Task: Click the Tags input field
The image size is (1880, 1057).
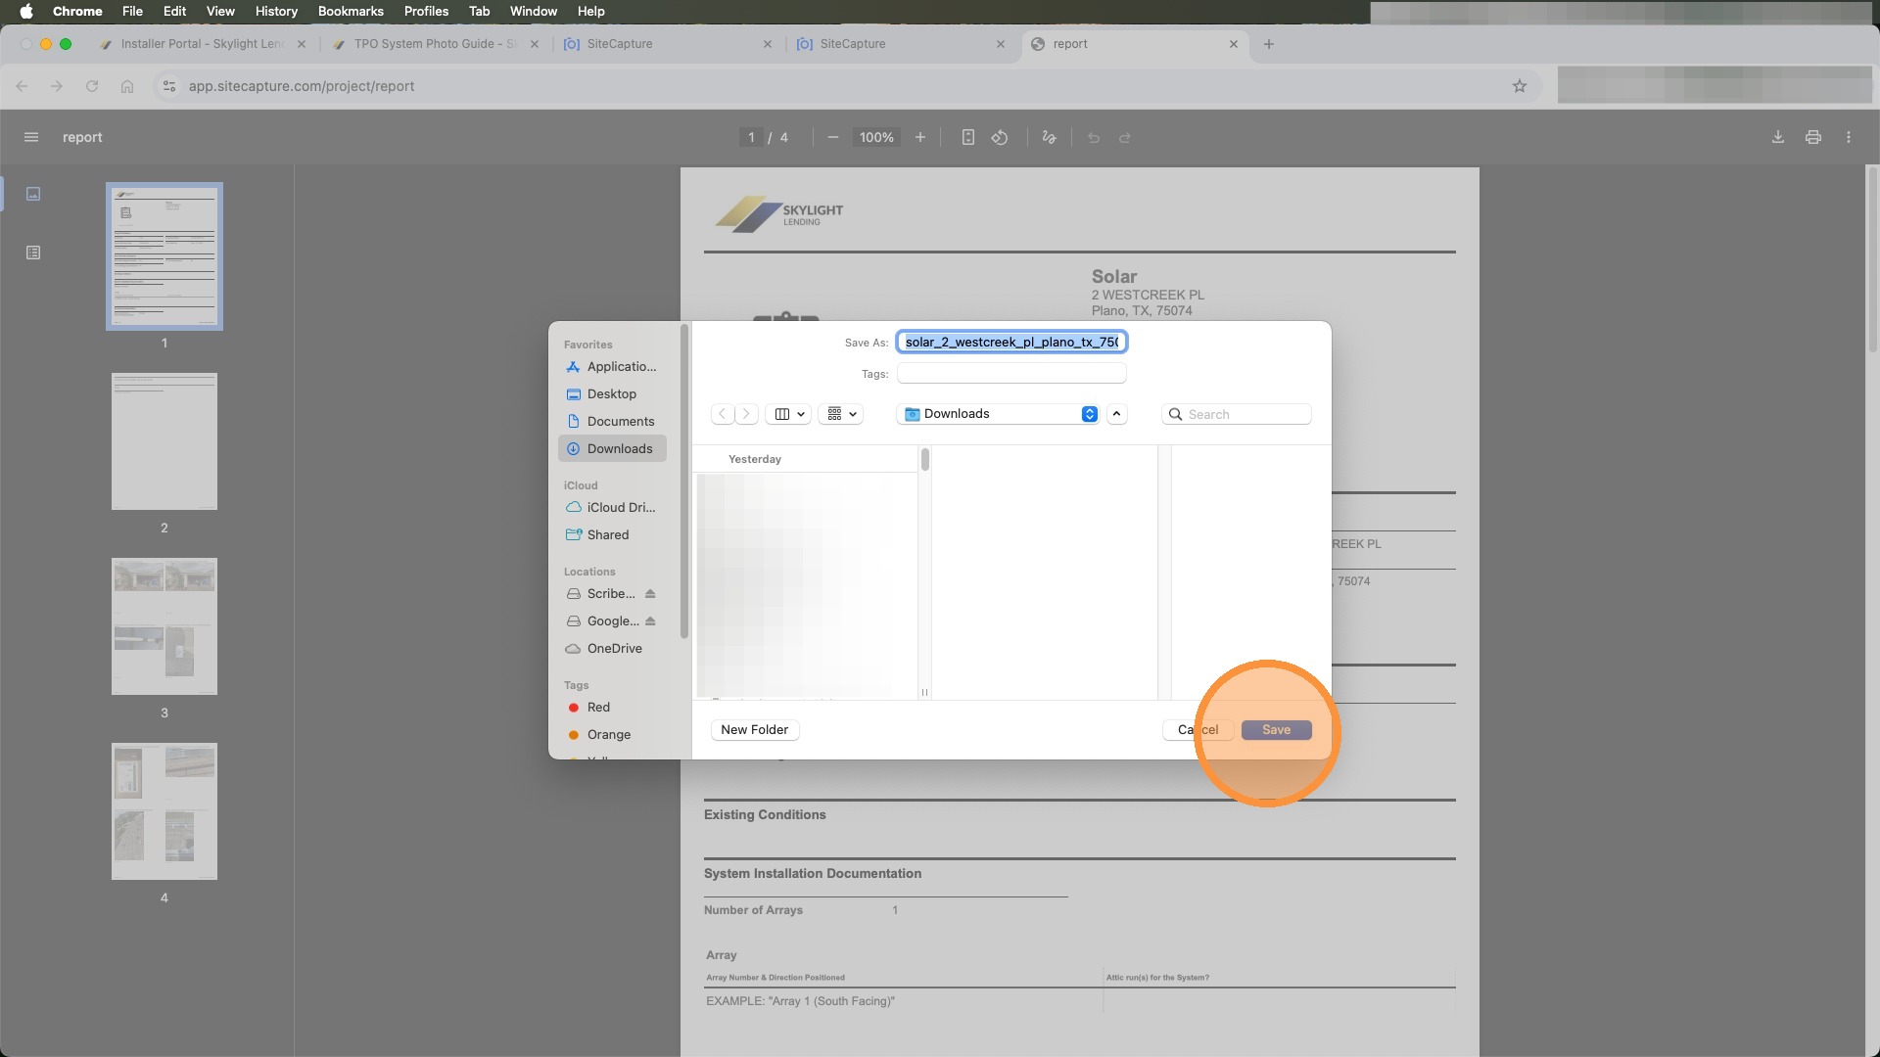Action: [1011, 374]
